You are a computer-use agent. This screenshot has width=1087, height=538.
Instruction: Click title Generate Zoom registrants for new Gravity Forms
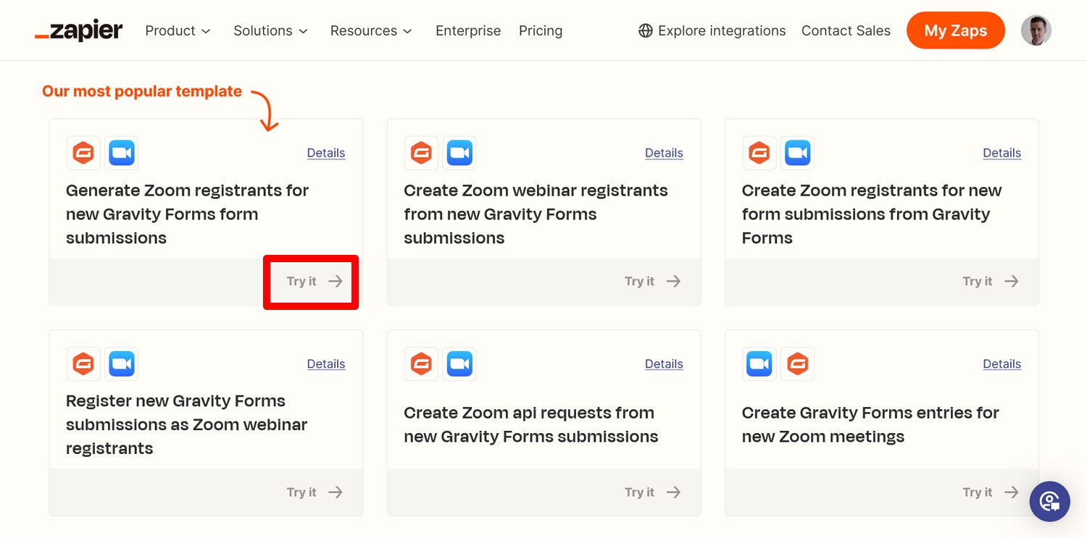tap(187, 214)
